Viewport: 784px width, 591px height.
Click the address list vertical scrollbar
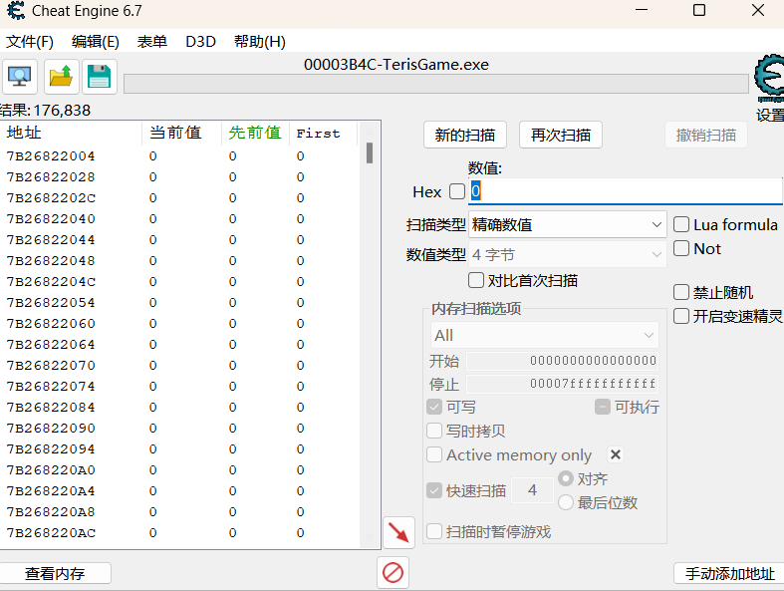(x=370, y=299)
